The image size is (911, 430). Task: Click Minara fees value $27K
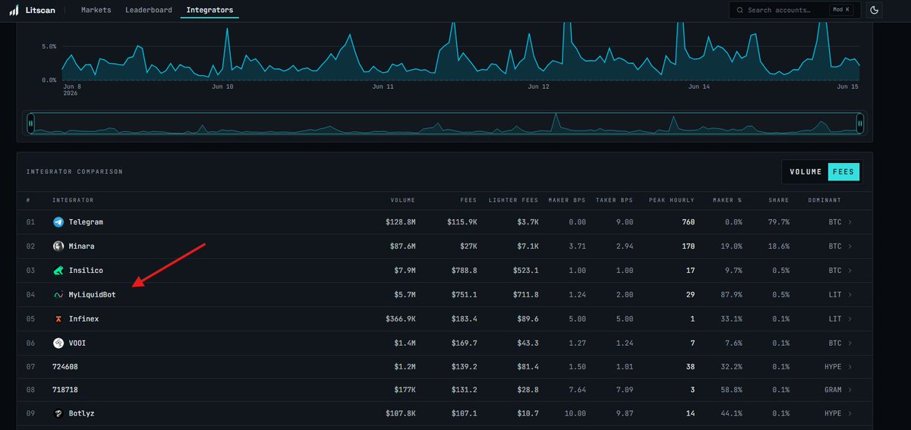[468, 246]
